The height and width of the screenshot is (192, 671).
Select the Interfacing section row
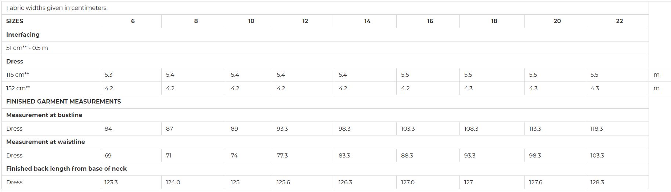(325, 35)
